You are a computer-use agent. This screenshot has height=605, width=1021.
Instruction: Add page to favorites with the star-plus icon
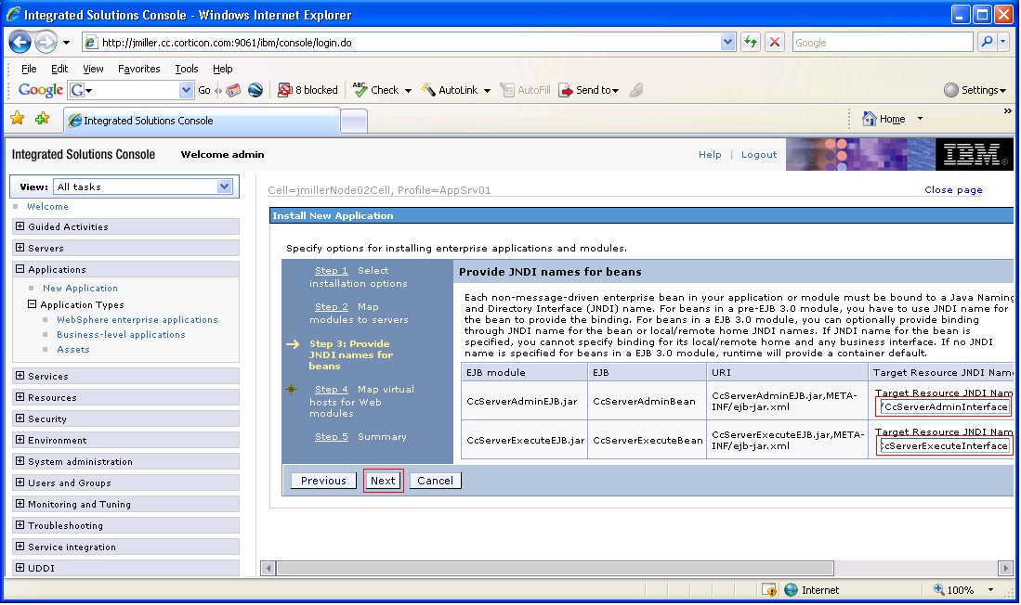pos(40,120)
